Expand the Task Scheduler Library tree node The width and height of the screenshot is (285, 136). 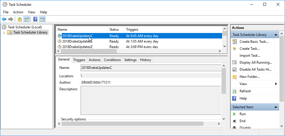(x=4, y=33)
